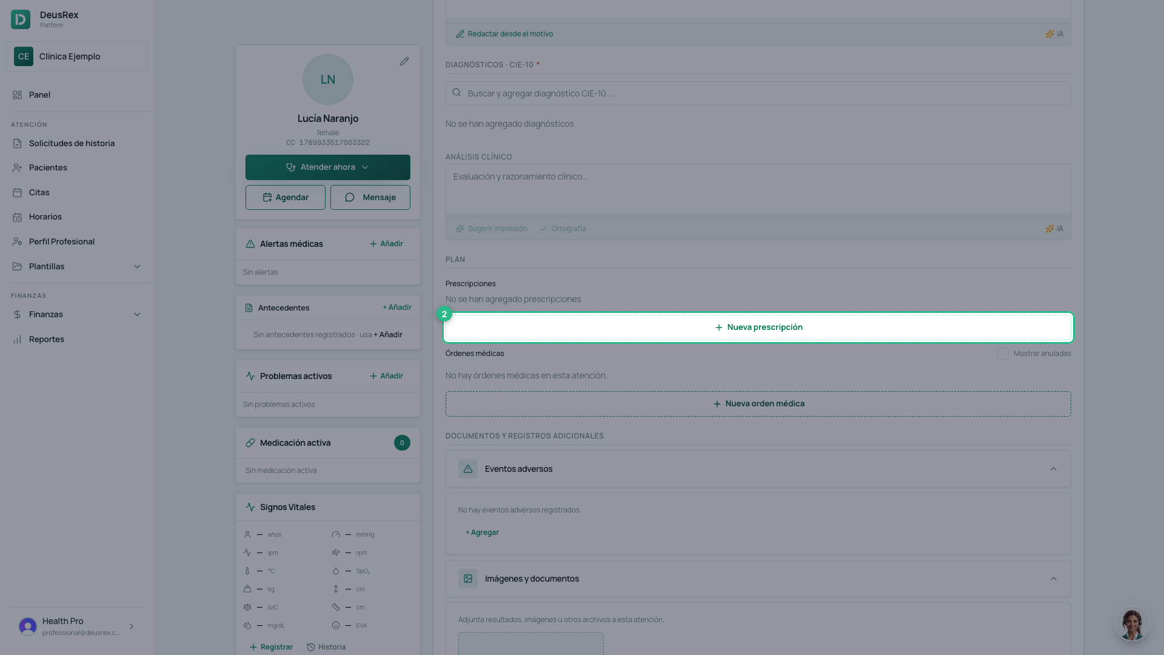Collapse the Eventos adversos section
Screen dimensions: 1164x655
pos(1054,469)
